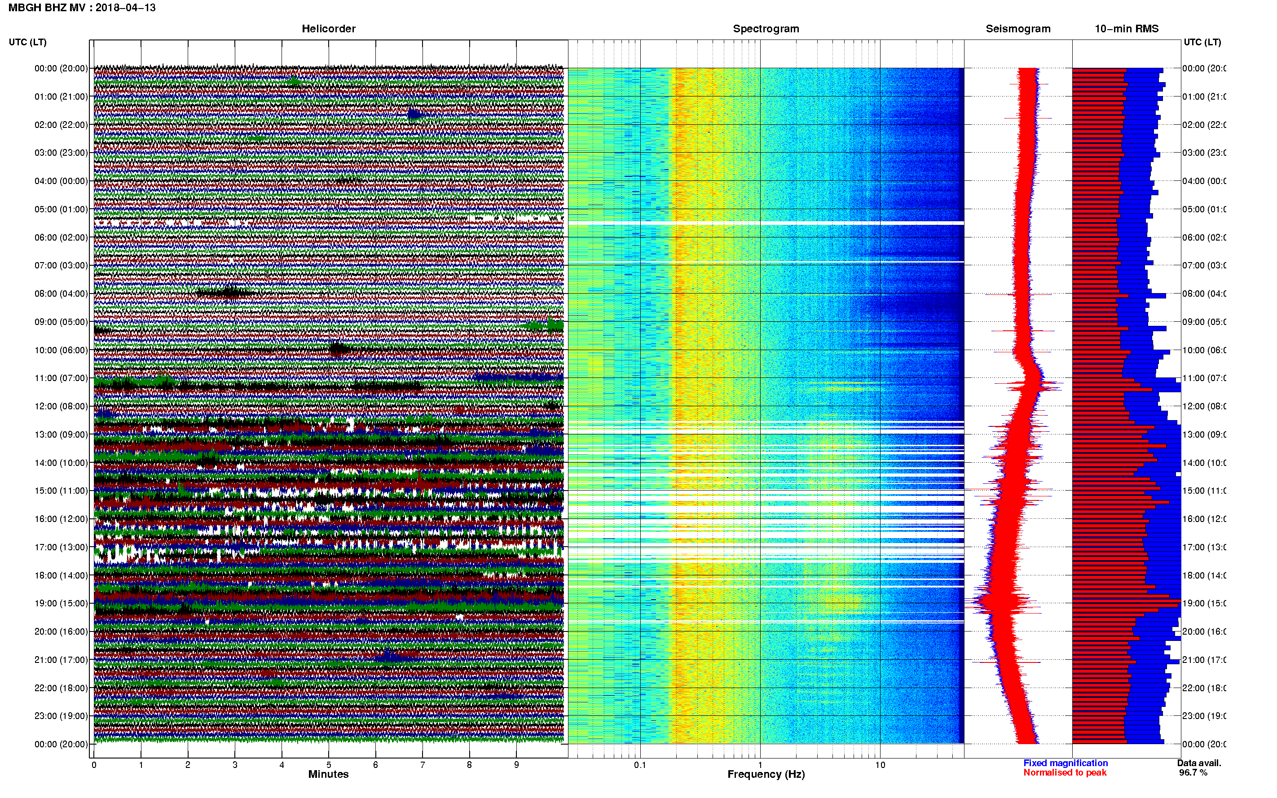Click minute tick '0' under the helicorder
The height and width of the screenshot is (798, 1277).
(94, 765)
